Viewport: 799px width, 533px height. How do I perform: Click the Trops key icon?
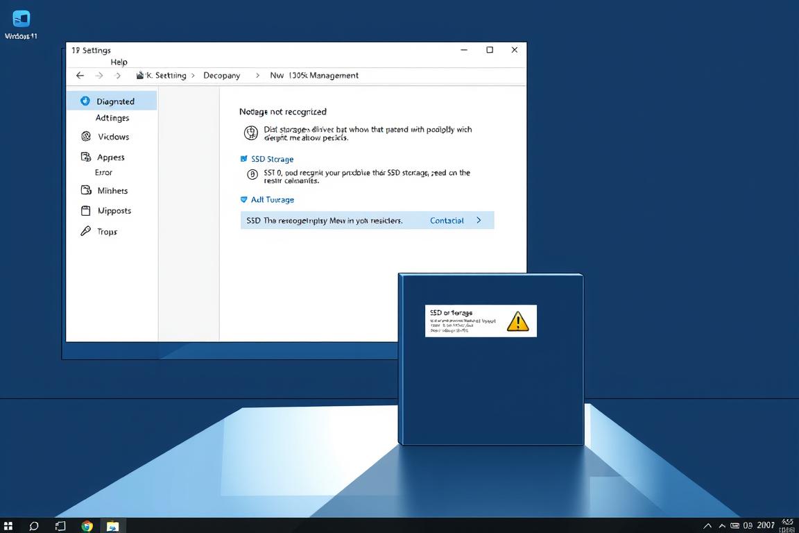pyautogui.click(x=86, y=231)
